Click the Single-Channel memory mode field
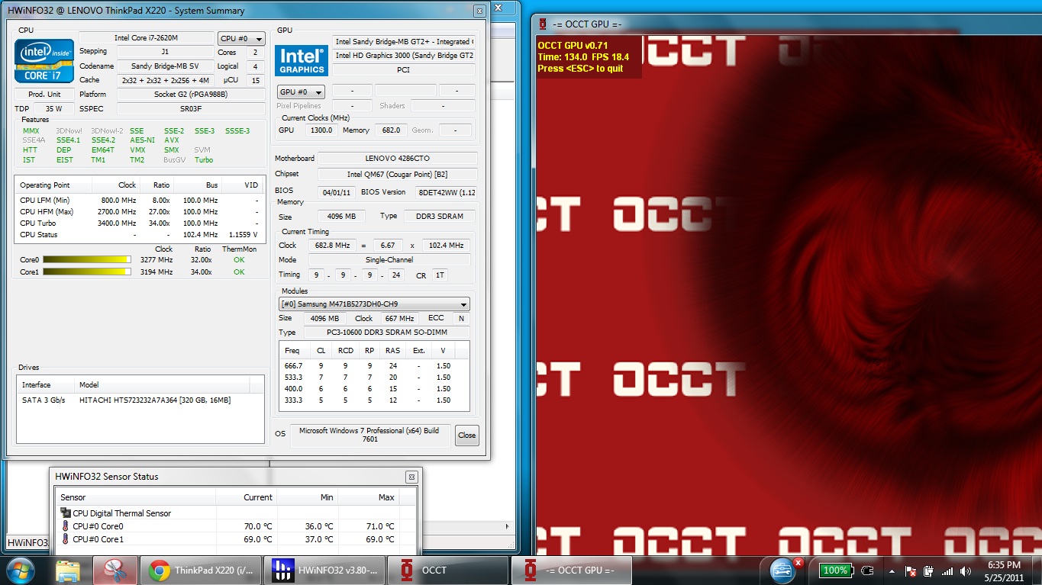 coord(389,260)
